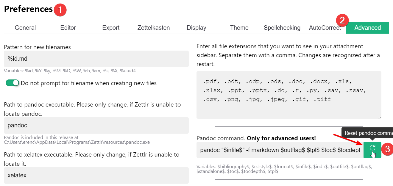Screen dimensions: 393x186
Task: Click the active Advanced tab
Action: coord(368,27)
